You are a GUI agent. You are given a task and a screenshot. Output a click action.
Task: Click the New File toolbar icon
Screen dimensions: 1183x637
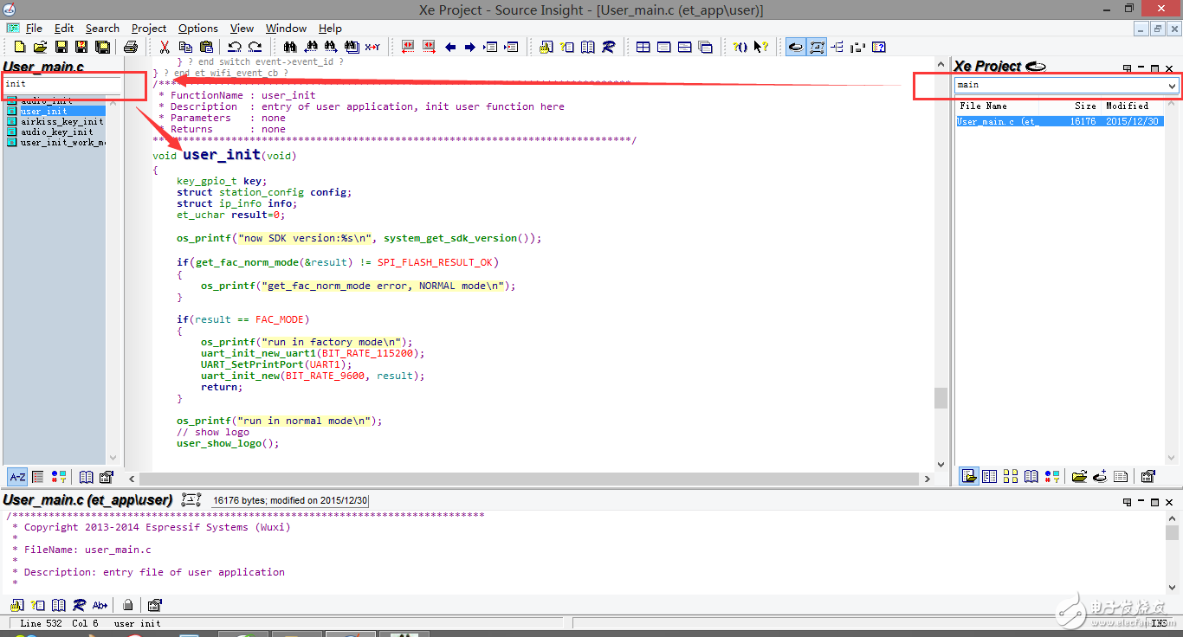pos(20,47)
